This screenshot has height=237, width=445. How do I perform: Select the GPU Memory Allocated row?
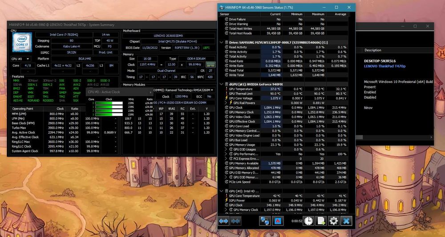(283, 168)
